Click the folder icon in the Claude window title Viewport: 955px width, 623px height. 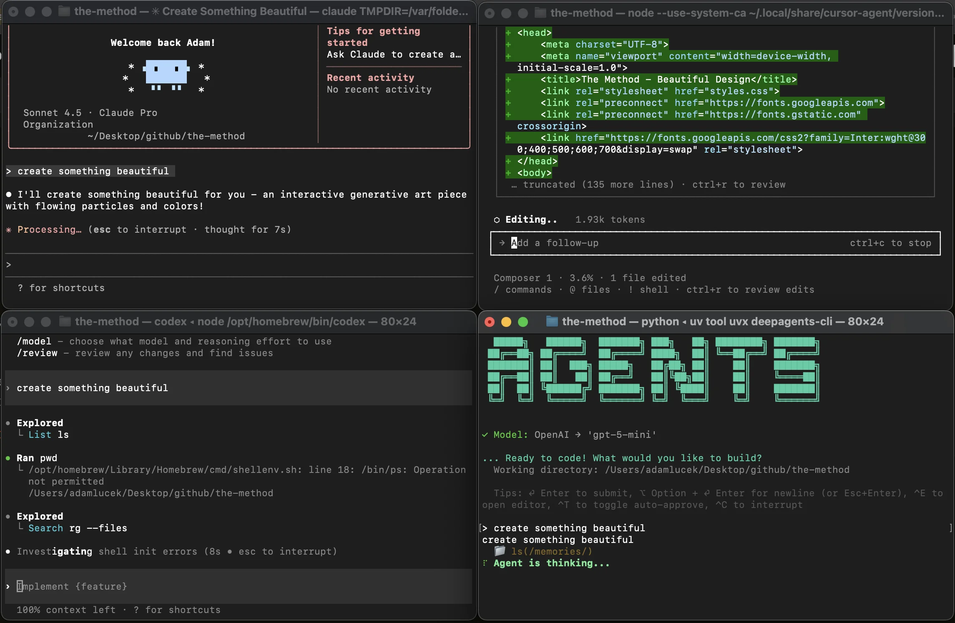(x=64, y=11)
